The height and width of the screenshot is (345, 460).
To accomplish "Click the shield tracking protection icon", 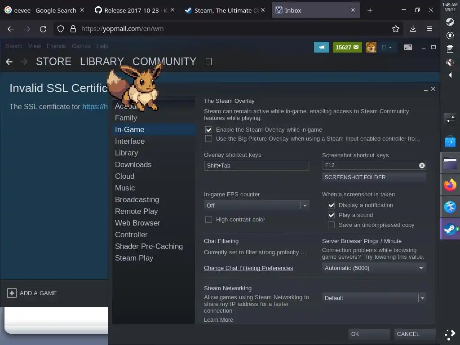I will tap(61, 29).
